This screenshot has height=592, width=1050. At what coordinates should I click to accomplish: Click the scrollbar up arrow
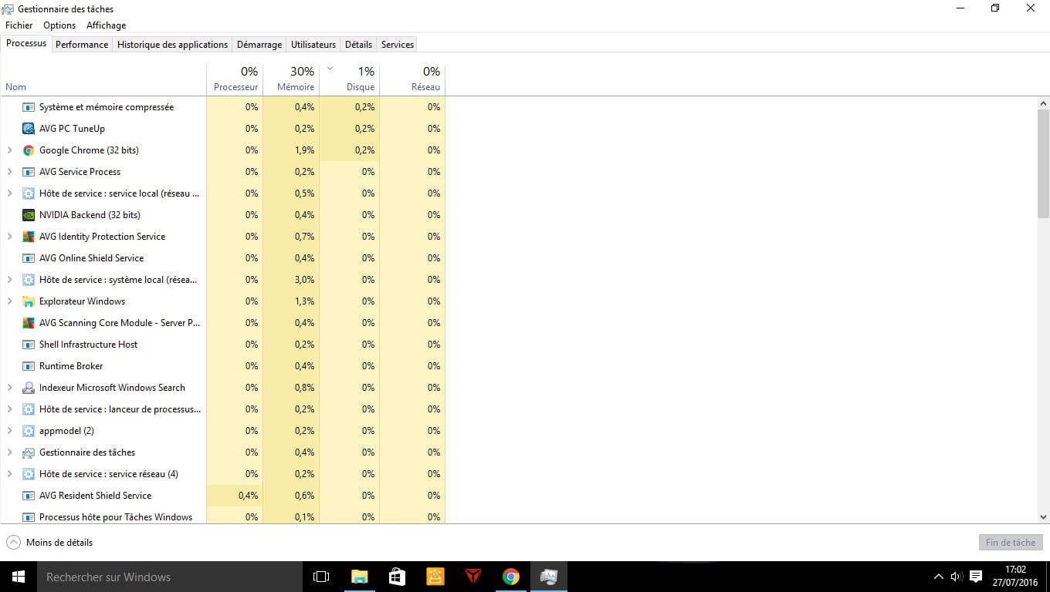coord(1044,103)
